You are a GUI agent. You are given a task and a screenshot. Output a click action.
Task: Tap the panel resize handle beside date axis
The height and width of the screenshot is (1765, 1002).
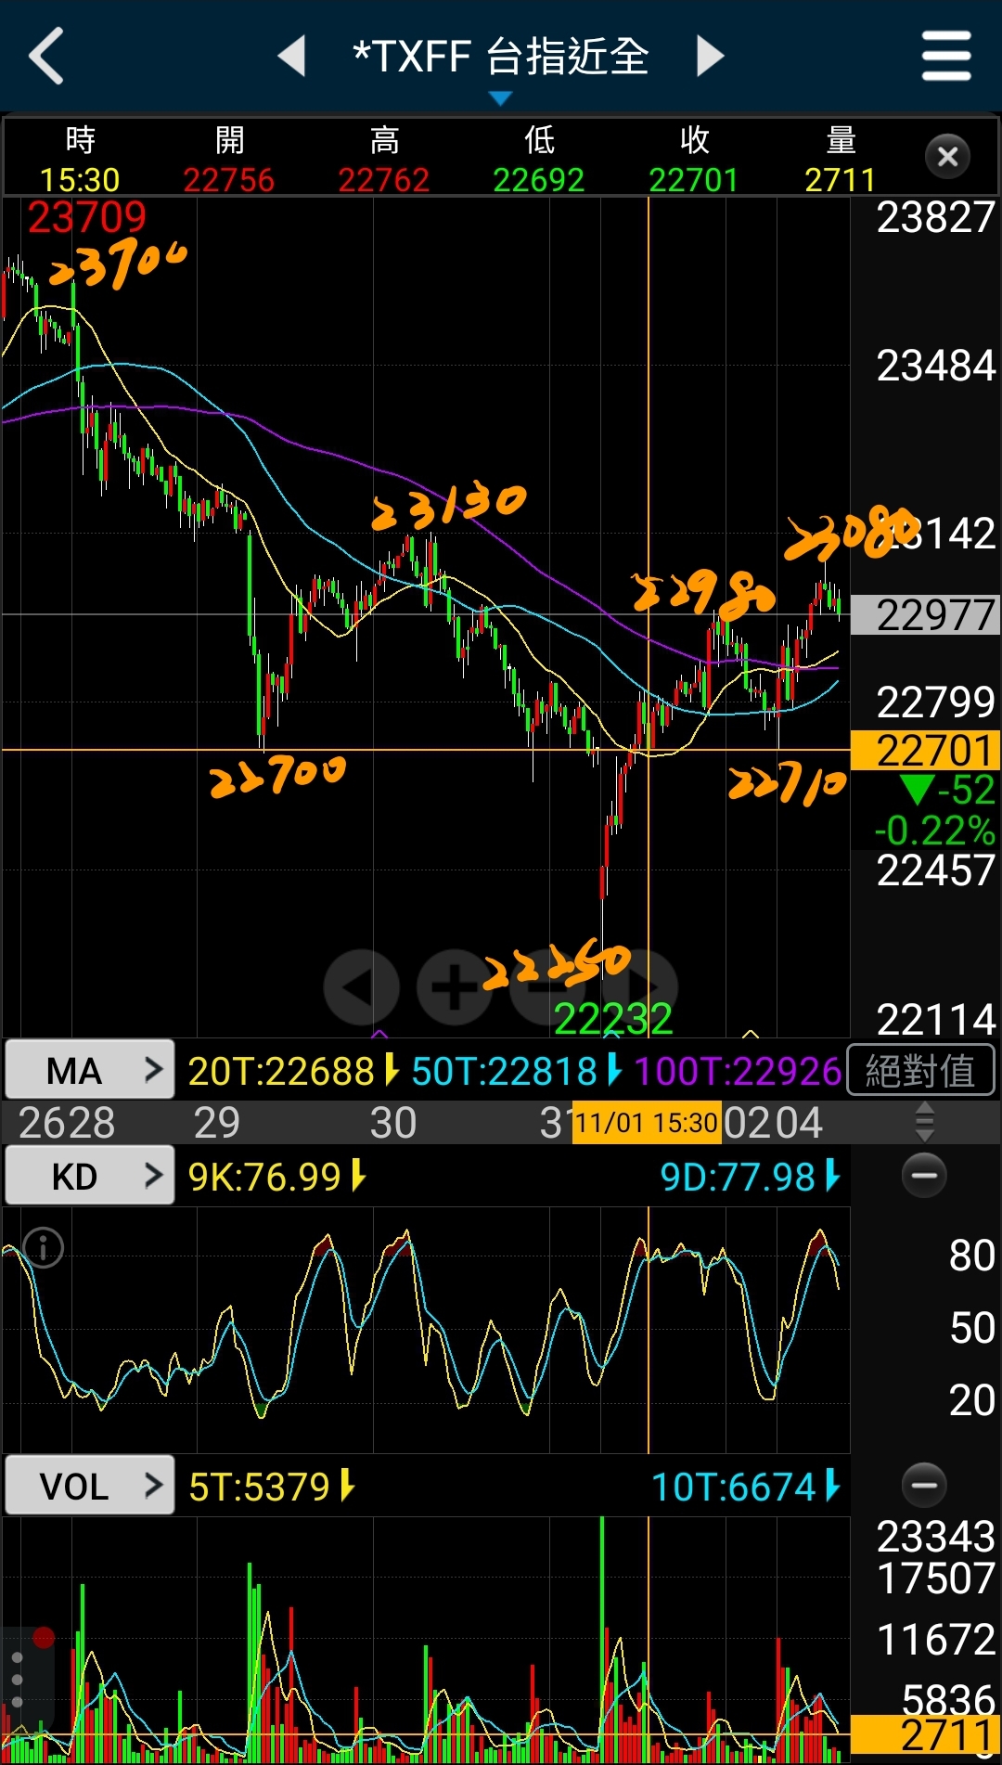(x=924, y=1122)
